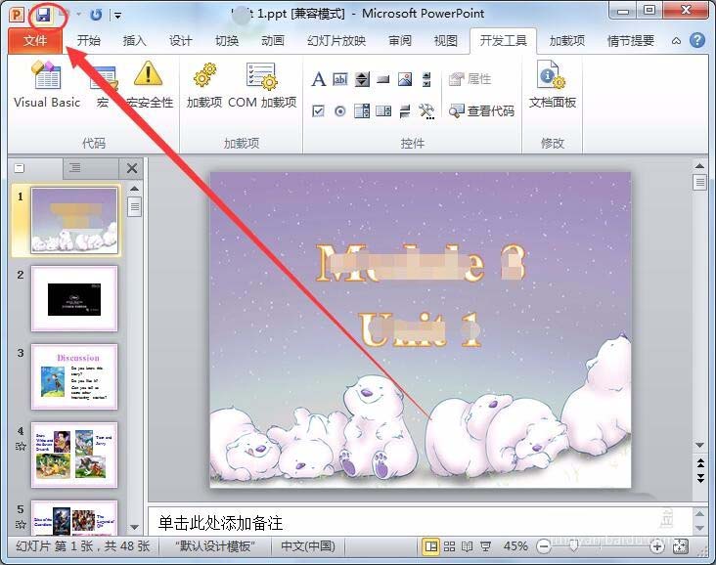Select the Toggle Button control
This screenshot has width=716, height=565.
405,110
